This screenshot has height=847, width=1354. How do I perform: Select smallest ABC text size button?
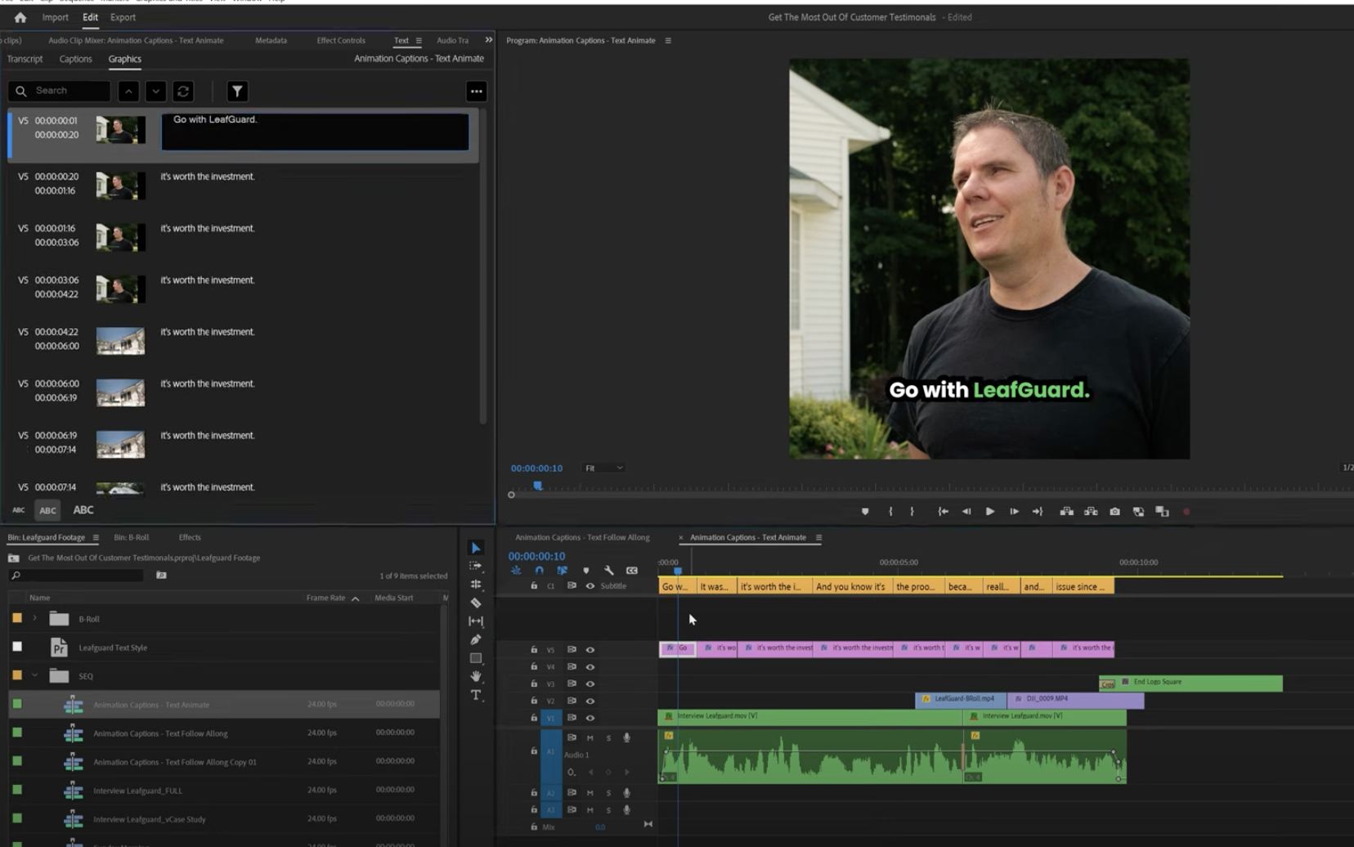18,510
